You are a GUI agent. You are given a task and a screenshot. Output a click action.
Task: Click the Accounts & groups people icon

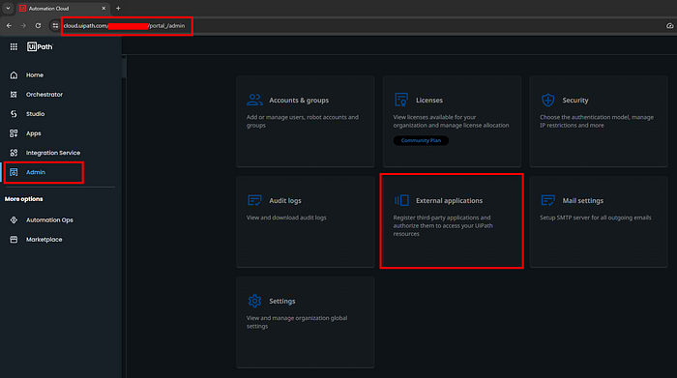[254, 100]
